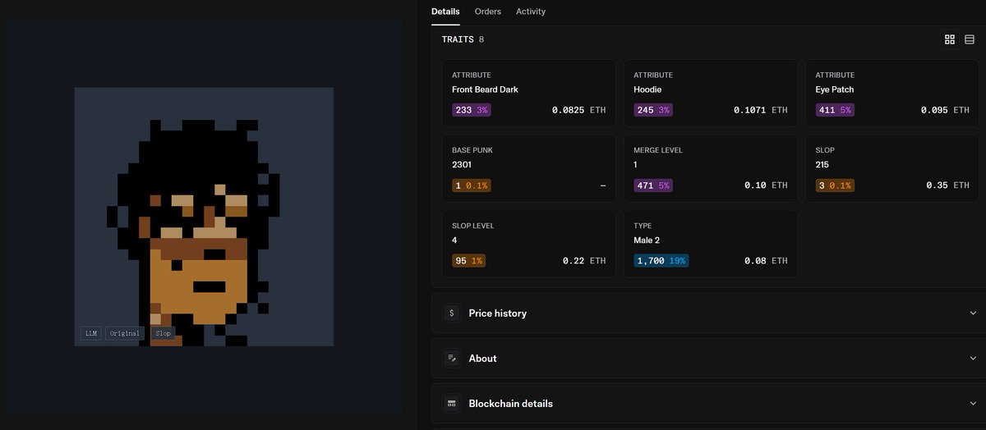Click the 0.10 ETH price
This screenshot has width=986, height=430.
pos(766,185)
